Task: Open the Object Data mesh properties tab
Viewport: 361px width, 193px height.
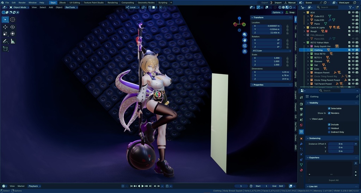Action: (x=301, y=165)
